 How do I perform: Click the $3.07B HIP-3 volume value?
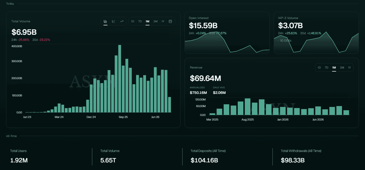click(290, 26)
